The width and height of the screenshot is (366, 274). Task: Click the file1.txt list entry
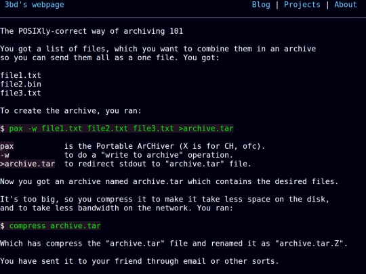click(x=20, y=75)
